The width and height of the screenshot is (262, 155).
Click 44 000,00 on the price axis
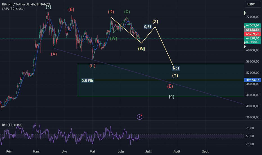253,95
